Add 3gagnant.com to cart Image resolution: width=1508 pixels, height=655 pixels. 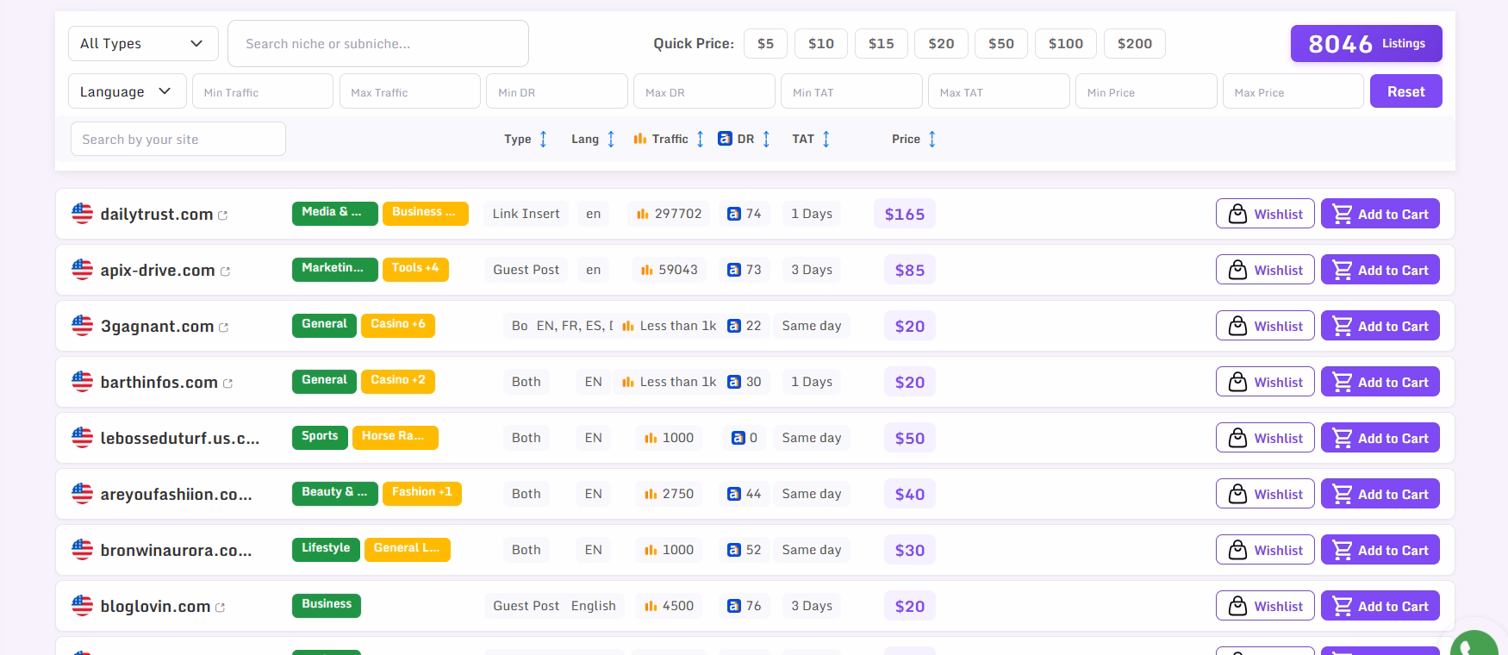coord(1380,326)
